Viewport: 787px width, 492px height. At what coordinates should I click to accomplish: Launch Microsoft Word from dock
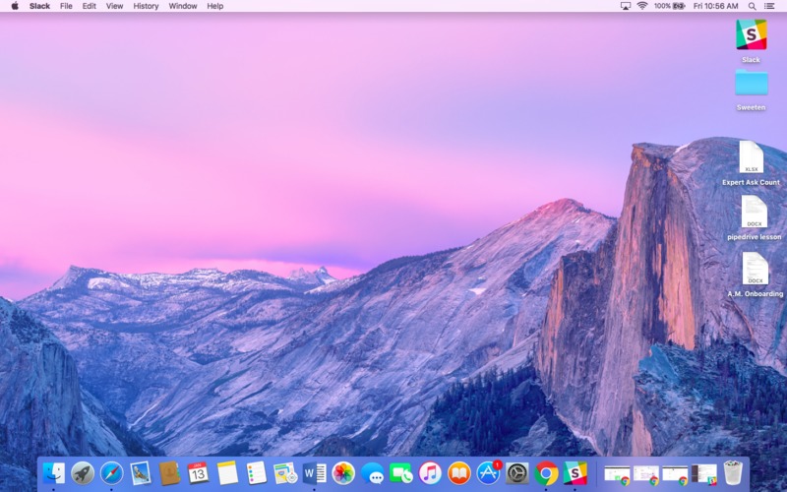pos(314,473)
